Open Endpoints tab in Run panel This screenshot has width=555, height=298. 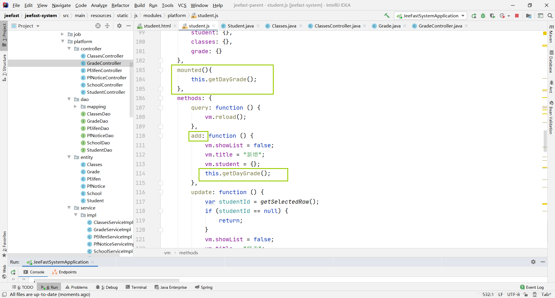(x=64, y=272)
